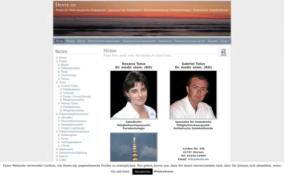Viewport: 284px width, 177px height.
Task: Open Praxis in the top navigation bar
Action: [x=71, y=41]
